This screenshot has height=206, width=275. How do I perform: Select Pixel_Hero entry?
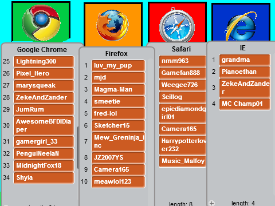coord(44,73)
